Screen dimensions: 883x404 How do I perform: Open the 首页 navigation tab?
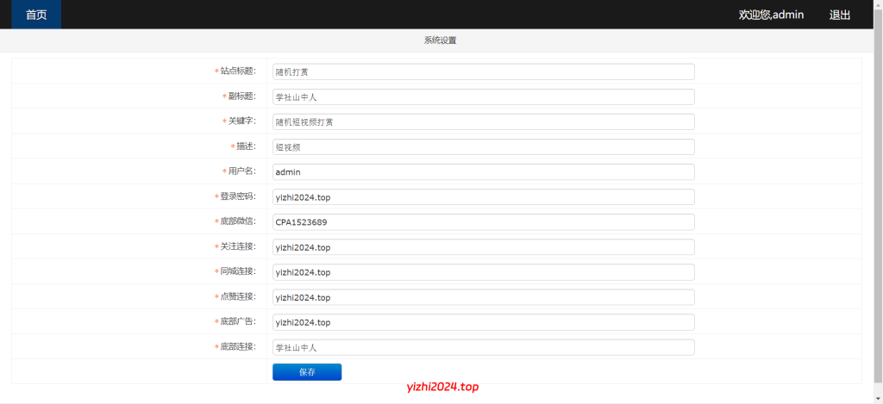tap(36, 15)
